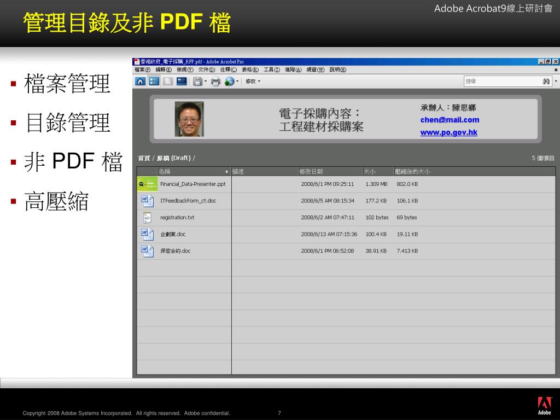The height and width of the screenshot is (420, 560).
Task: Open the 工具(T) menu
Action: [x=272, y=69]
